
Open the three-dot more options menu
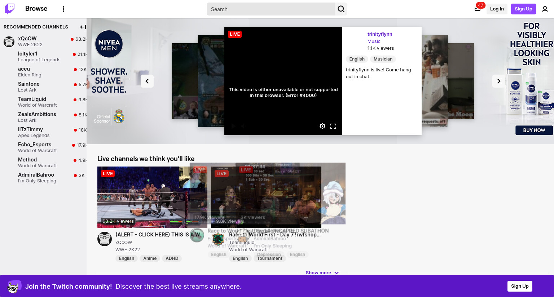[63, 9]
